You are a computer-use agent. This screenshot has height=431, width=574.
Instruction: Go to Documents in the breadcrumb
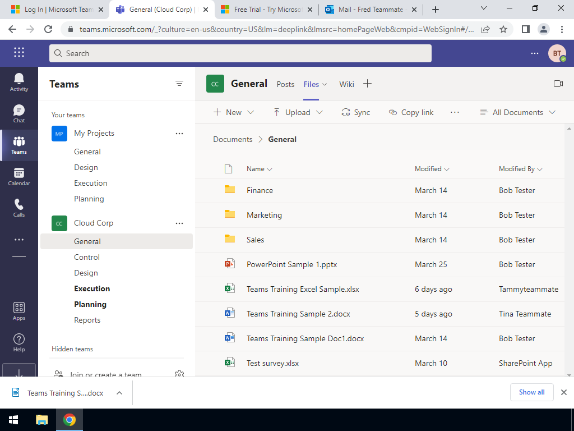coord(233,139)
